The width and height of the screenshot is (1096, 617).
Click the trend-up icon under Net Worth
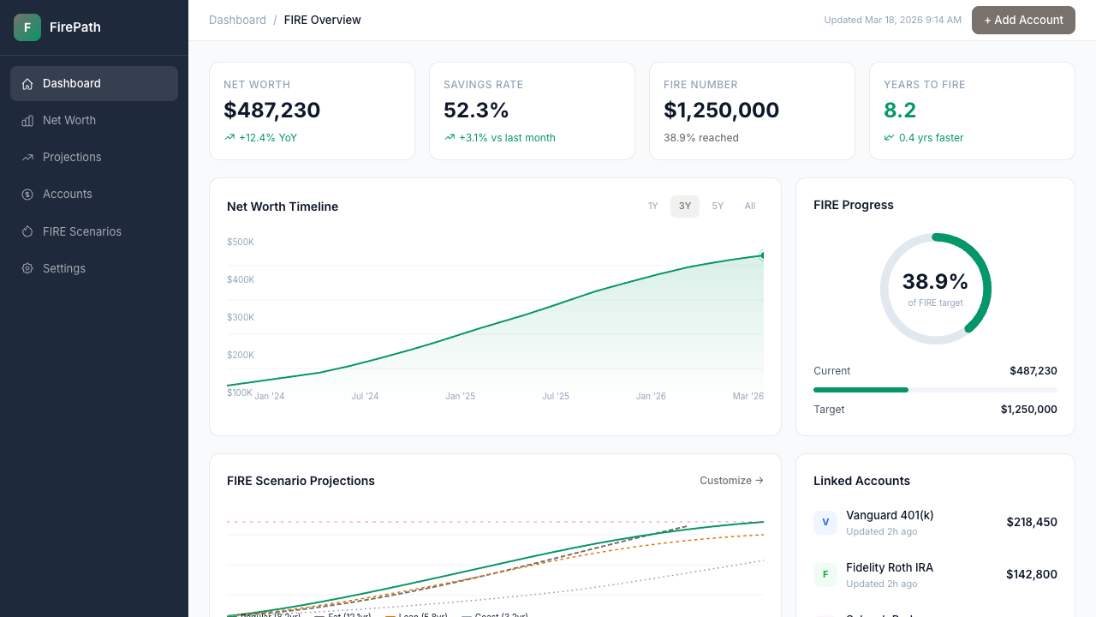[229, 137]
